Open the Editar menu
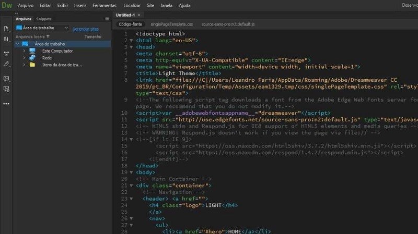This screenshot has width=418, height=234. coord(45,5)
